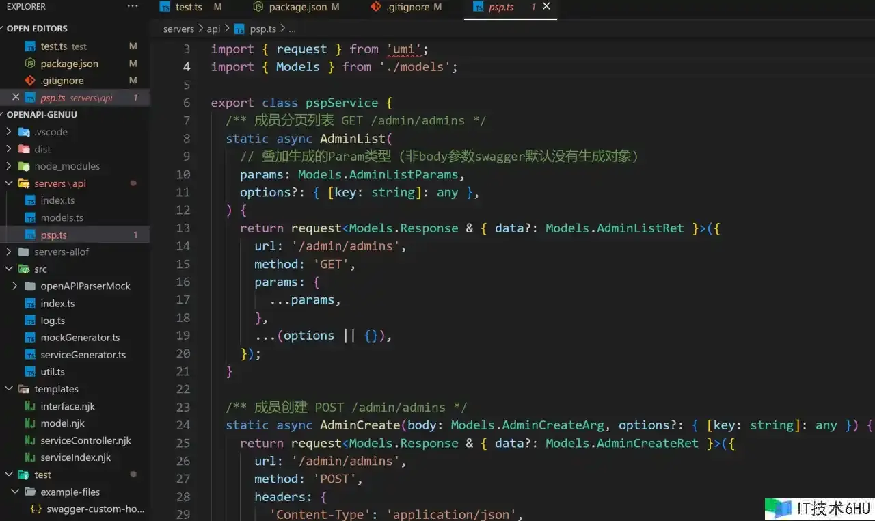Click the git icon on .gitignore tab

click(x=375, y=7)
